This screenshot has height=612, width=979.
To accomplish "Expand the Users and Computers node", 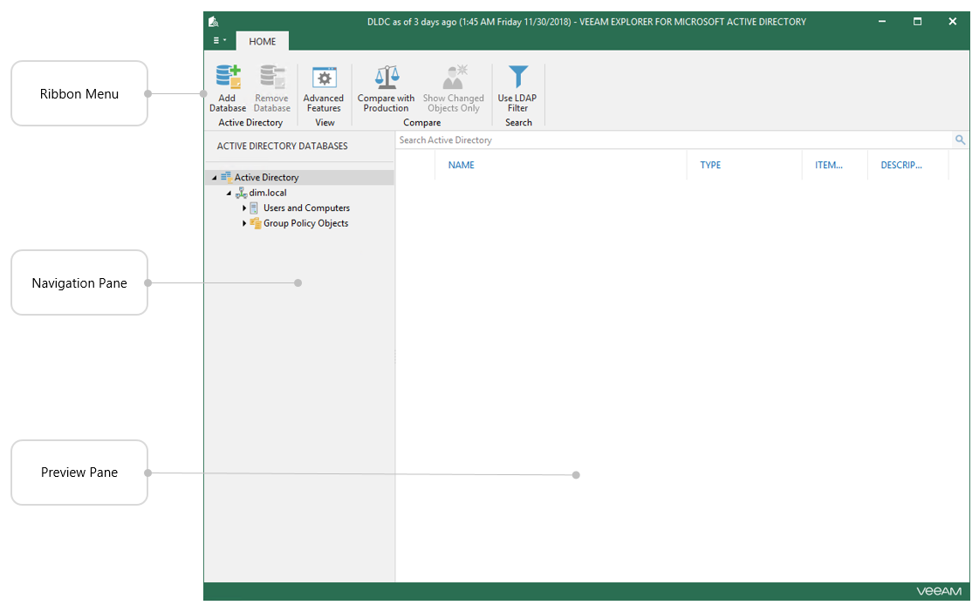I will 244,208.
